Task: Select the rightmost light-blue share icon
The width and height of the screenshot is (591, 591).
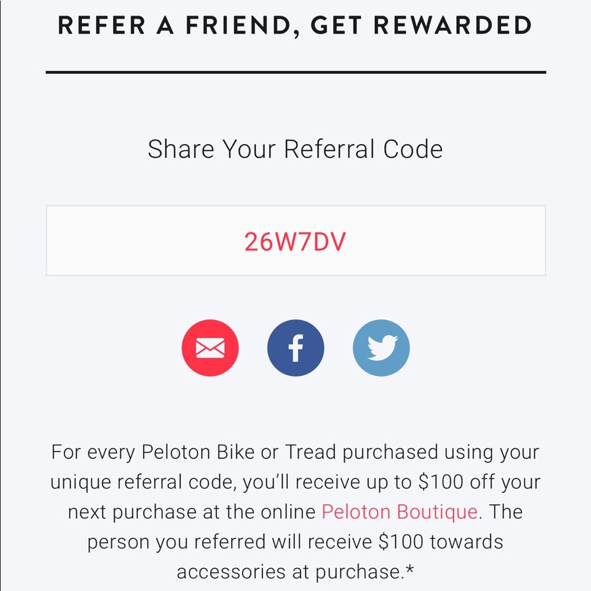Action: coord(381,348)
